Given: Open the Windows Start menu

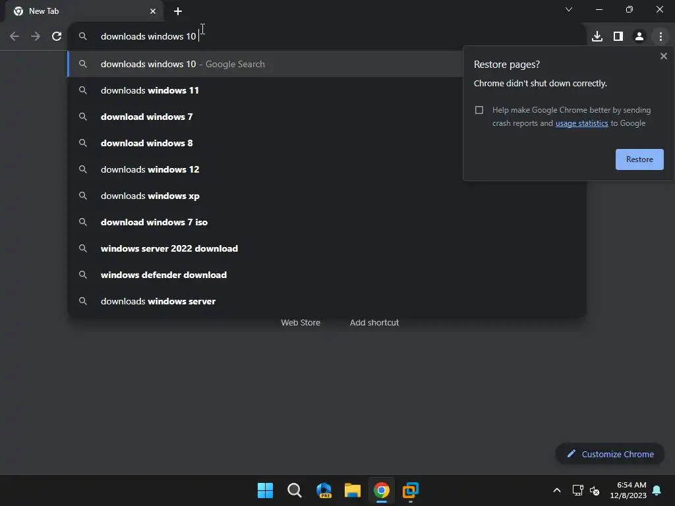Looking at the screenshot, I should [265, 490].
